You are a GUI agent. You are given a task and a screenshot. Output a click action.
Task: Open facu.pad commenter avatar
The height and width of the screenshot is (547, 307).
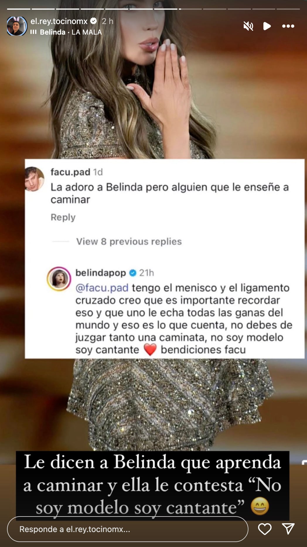click(x=34, y=179)
